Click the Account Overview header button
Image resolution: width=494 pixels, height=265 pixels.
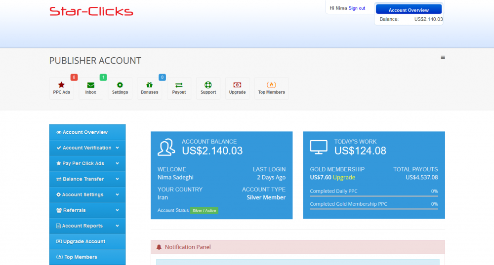coord(409,10)
